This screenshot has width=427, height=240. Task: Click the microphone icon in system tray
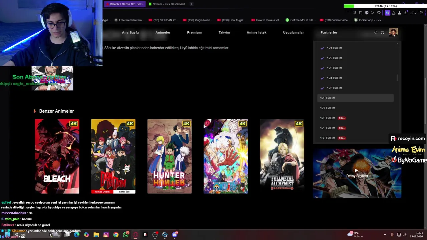[392, 235]
